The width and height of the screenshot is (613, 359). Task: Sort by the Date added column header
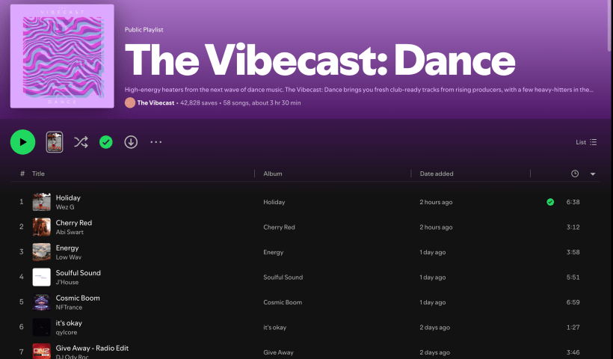pos(437,174)
